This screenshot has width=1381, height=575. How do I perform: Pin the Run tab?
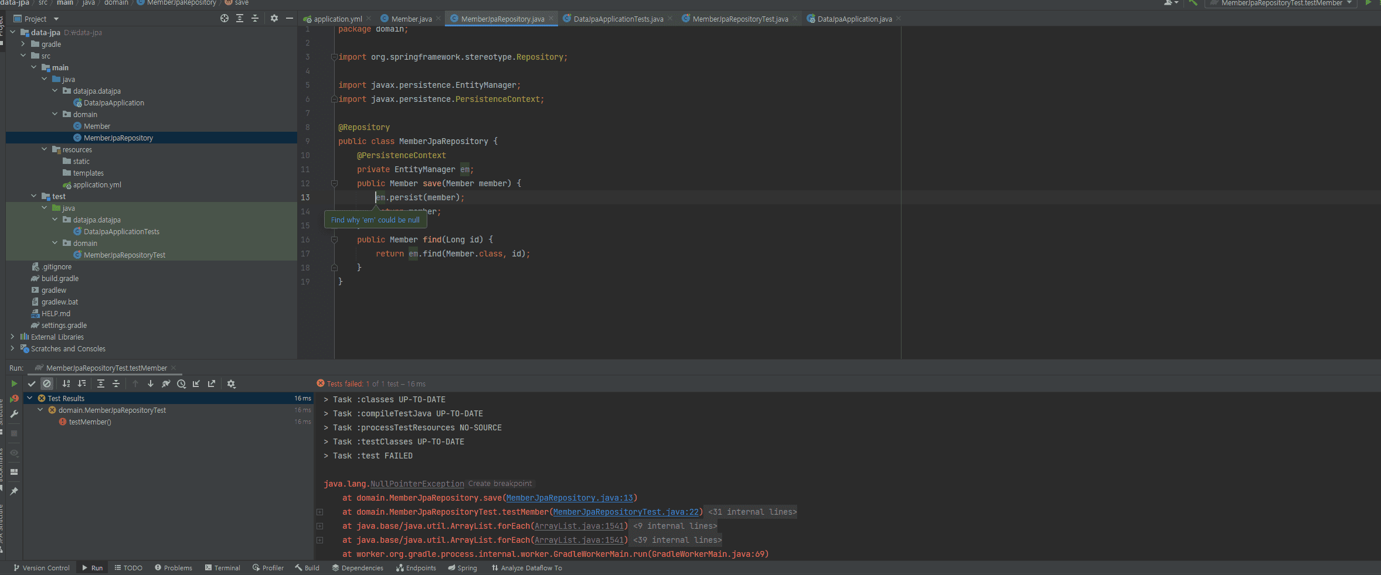(x=14, y=491)
